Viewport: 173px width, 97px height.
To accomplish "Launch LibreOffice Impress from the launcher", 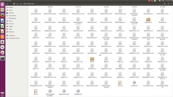I will (x=2, y=32).
